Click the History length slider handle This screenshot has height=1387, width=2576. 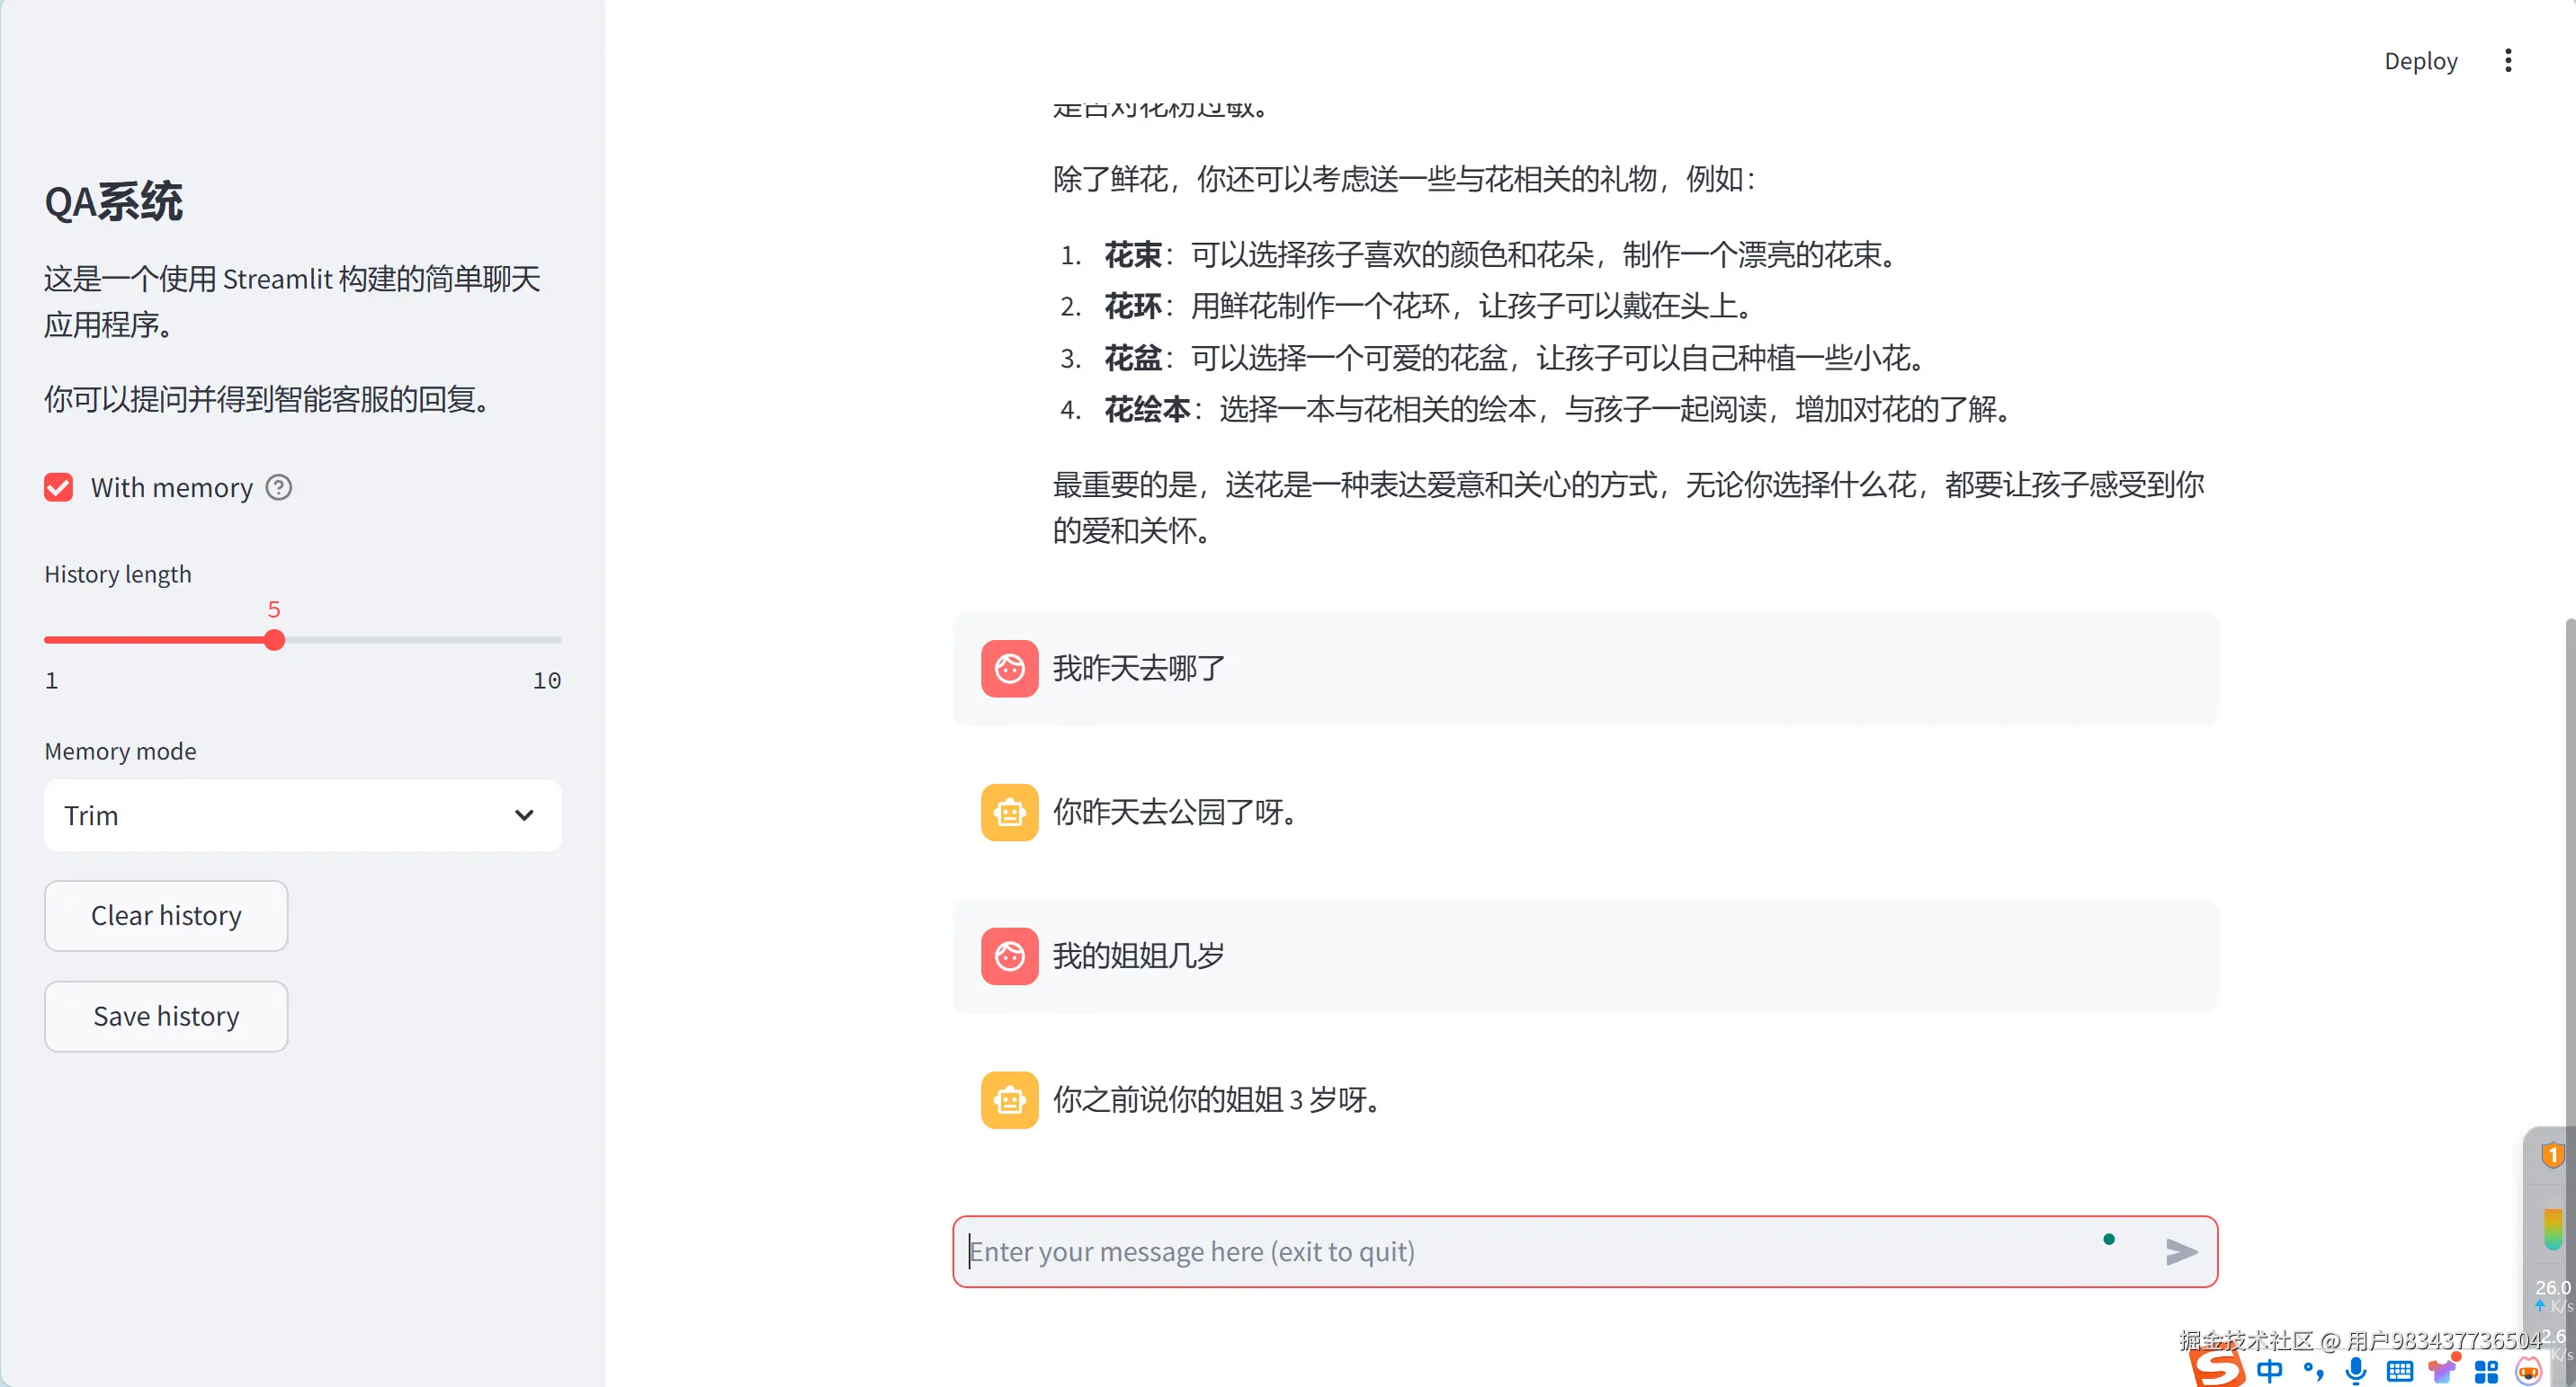point(274,639)
